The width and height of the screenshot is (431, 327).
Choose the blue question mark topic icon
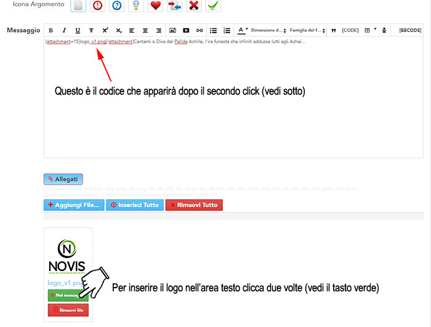tap(118, 6)
